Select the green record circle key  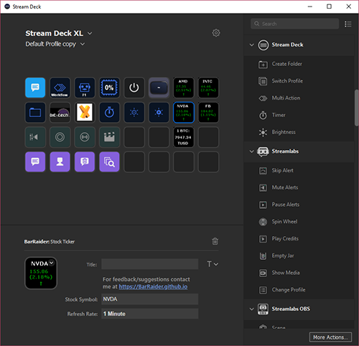click(x=60, y=137)
